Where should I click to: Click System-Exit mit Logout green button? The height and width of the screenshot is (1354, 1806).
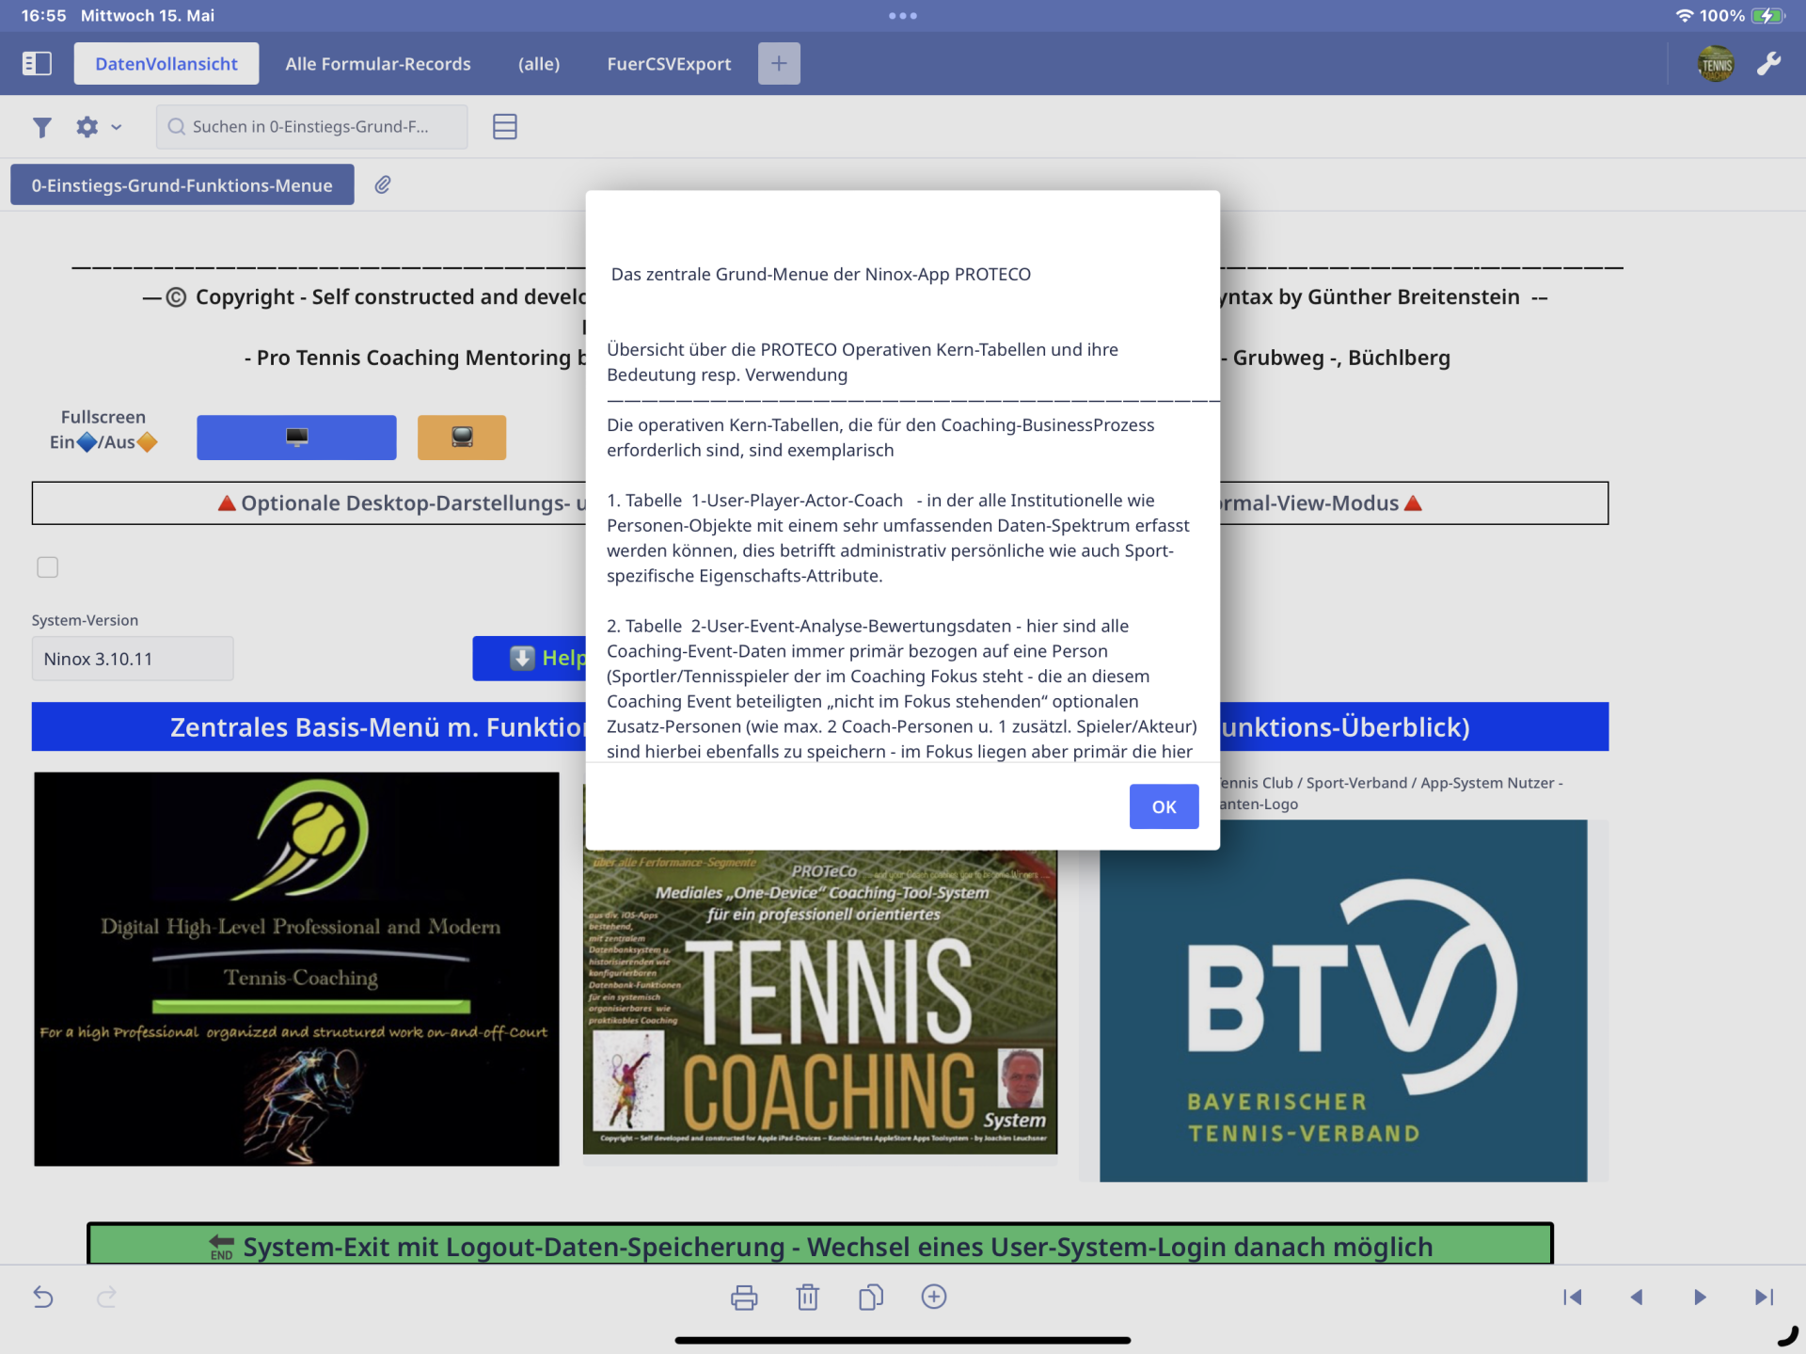point(819,1246)
